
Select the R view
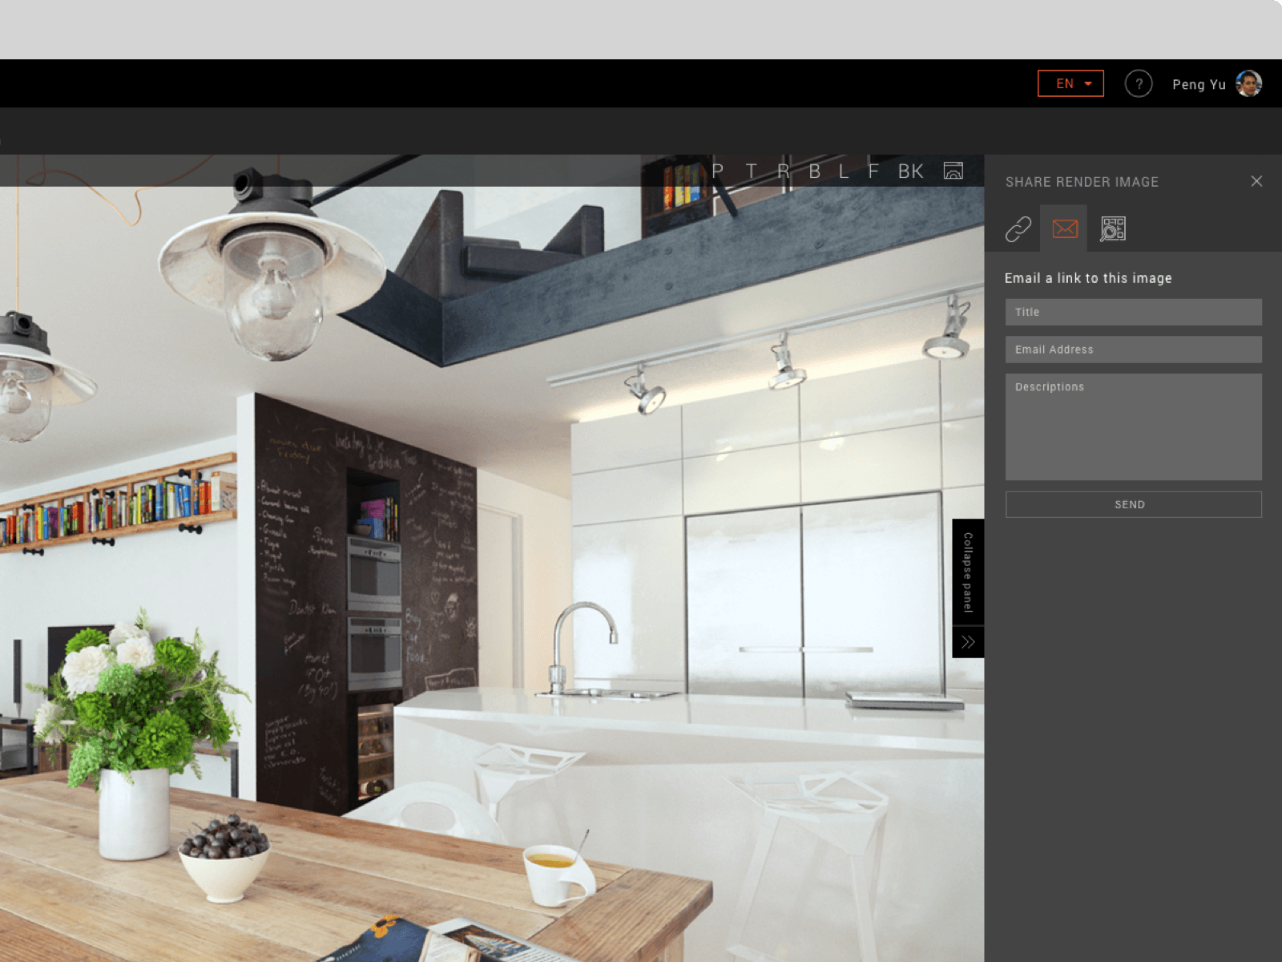point(784,171)
